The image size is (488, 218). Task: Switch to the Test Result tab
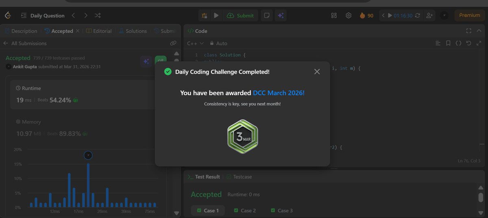coord(203,177)
